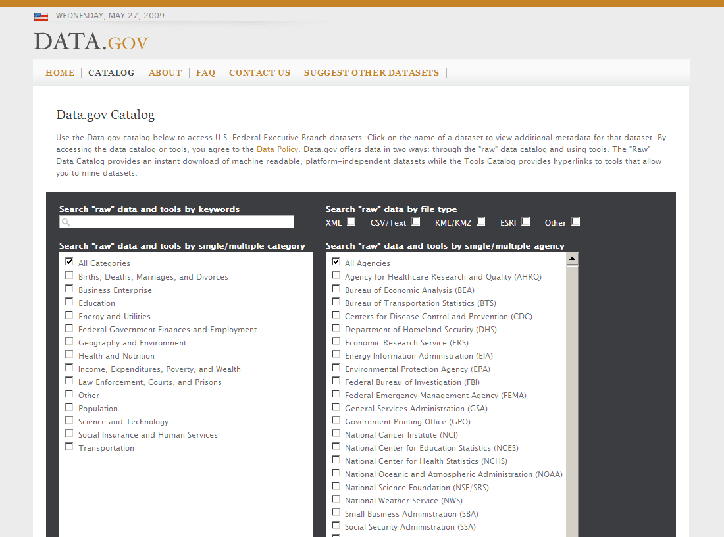The image size is (724, 537).
Task: Check the CSV/Text file type box
Action: coord(416,222)
